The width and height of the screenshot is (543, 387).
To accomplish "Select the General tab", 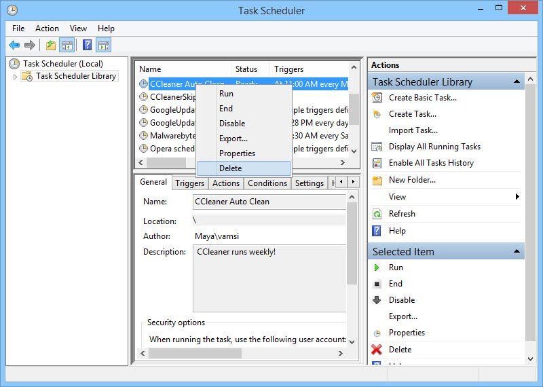I will (x=153, y=182).
